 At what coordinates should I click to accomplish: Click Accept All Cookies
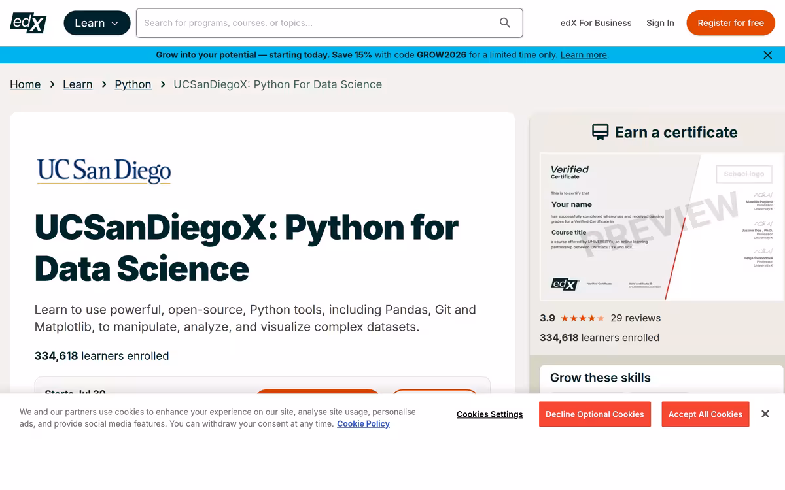tap(705, 414)
